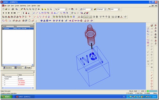Toggle GRID mode in status bar
The width and height of the screenshot is (159, 100).
[x=143, y=91]
